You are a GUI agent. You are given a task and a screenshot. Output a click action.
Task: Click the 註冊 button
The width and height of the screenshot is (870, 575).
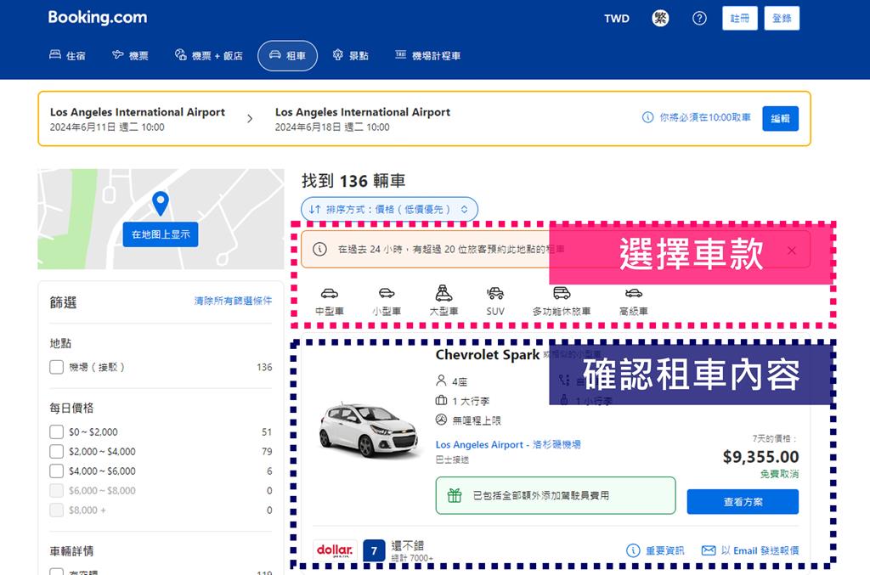[740, 19]
